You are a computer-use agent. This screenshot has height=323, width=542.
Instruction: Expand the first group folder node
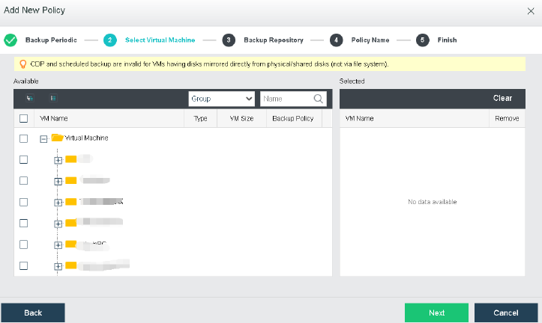point(58,160)
